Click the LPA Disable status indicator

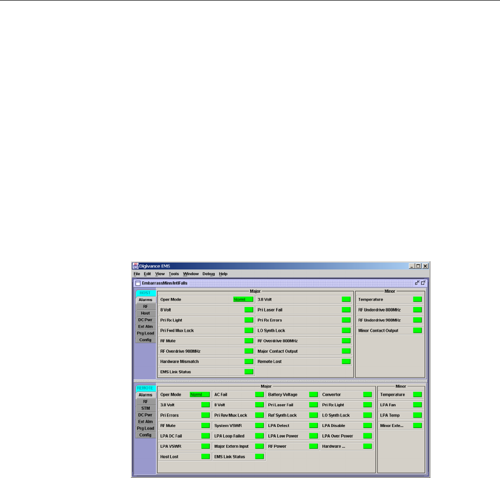(x=367, y=425)
